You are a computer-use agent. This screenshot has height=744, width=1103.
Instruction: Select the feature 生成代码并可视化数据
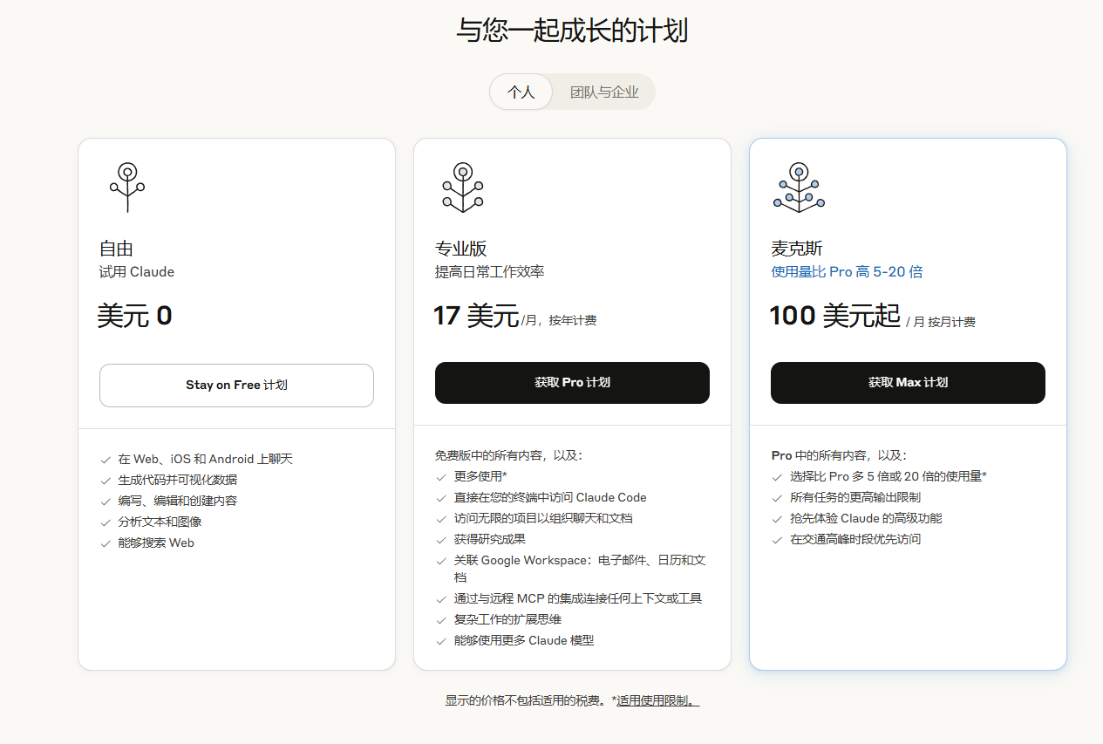click(178, 480)
